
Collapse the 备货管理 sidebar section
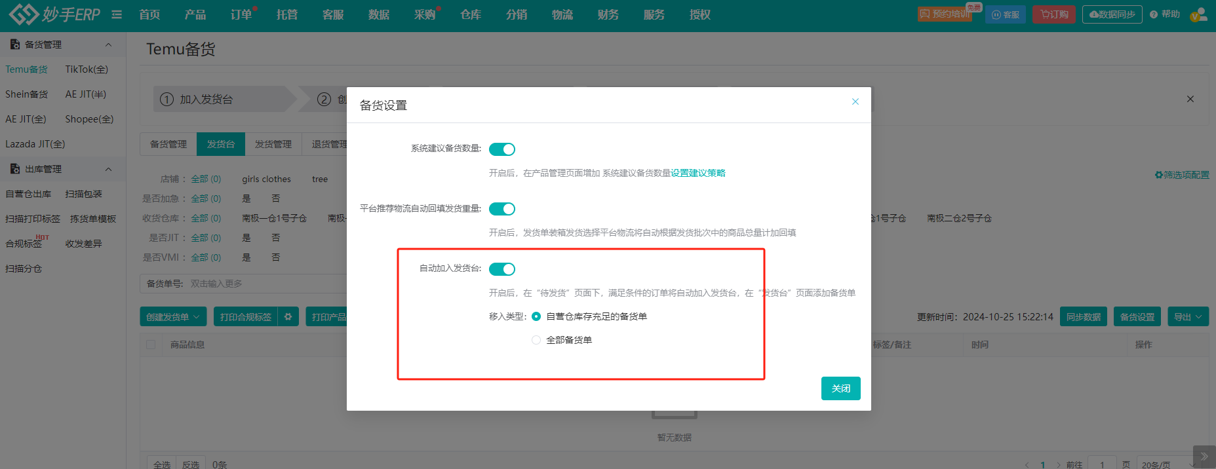click(x=108, y=45)
